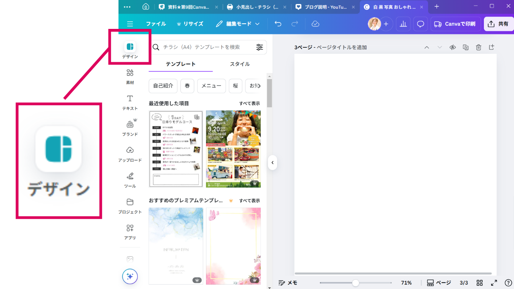Collapse the side panel with arrow handle
Screen dimensions: 514x289
click(272, 163)
